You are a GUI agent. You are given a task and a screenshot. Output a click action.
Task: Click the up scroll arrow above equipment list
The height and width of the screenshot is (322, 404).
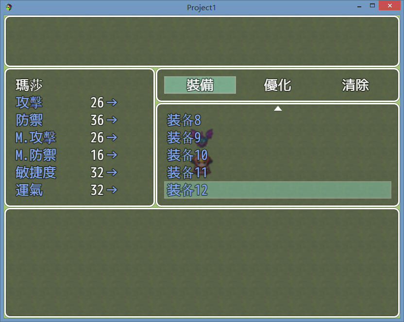[x=278, y=109]
